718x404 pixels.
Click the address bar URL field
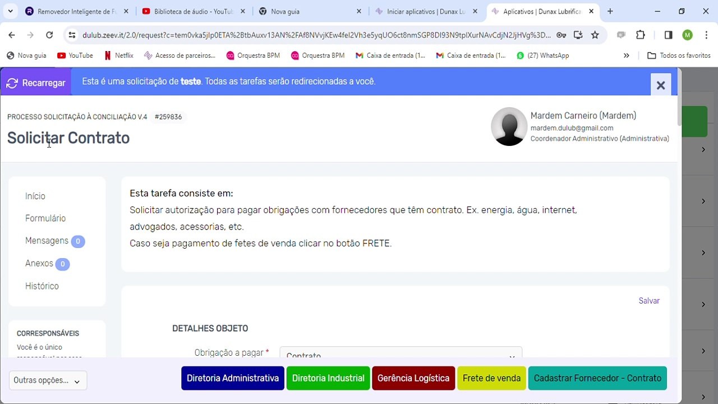click(x=316, y=35)
